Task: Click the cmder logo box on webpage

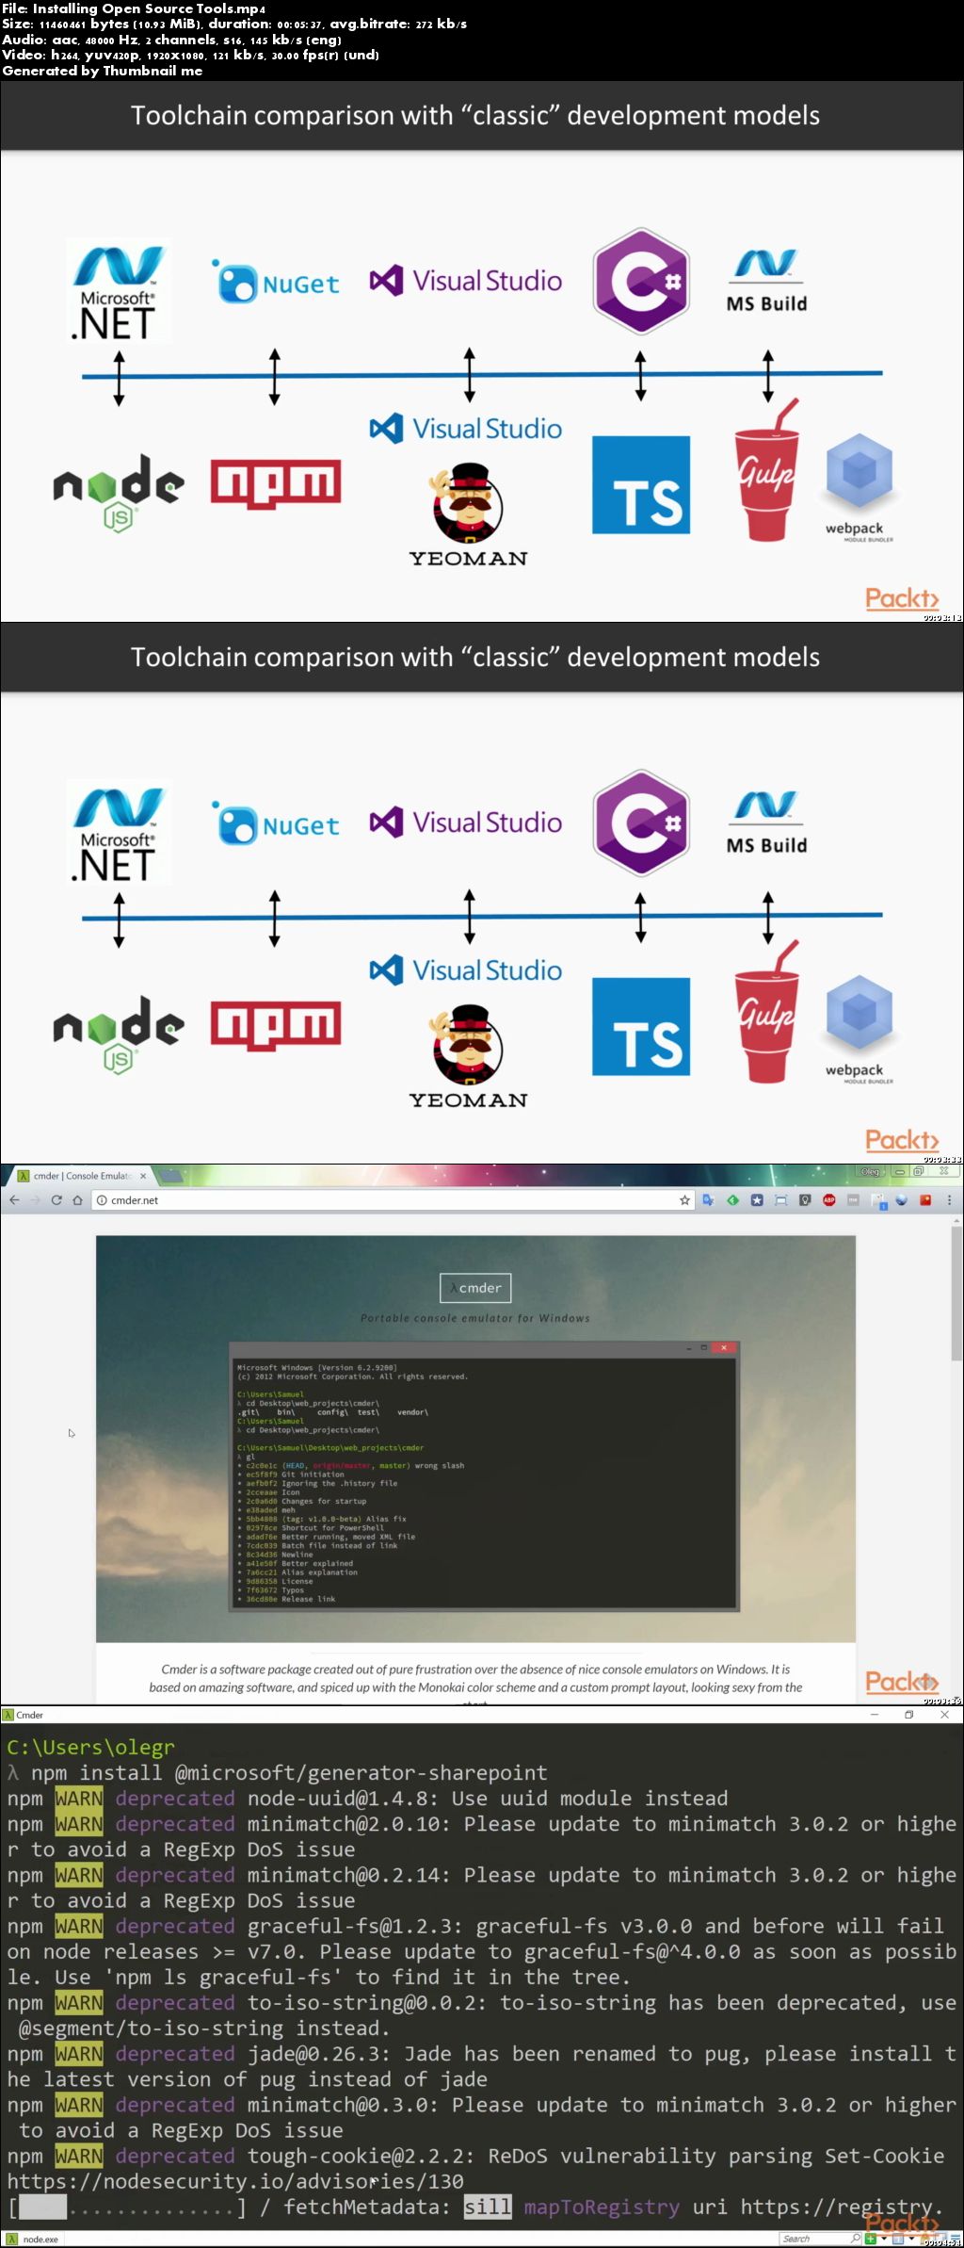Action: point(475,1288)
